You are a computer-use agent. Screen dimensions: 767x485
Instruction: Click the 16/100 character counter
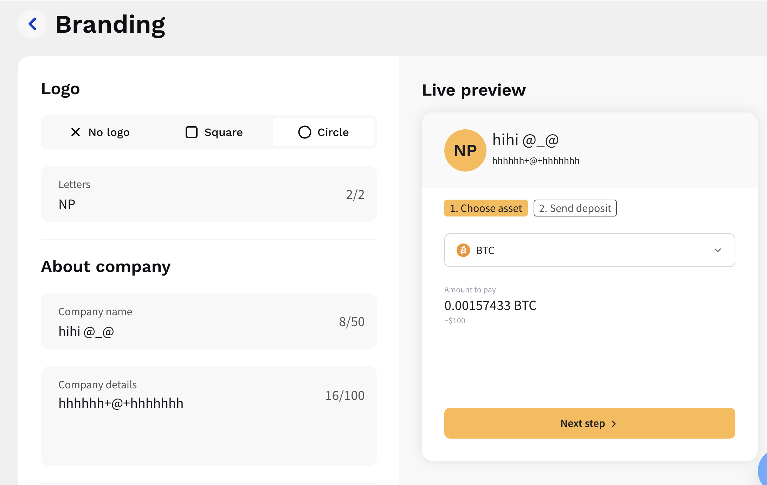point(345,395)
